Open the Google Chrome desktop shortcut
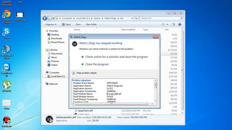The width and height of the screenshot is (232, 130). click(7, 17)
